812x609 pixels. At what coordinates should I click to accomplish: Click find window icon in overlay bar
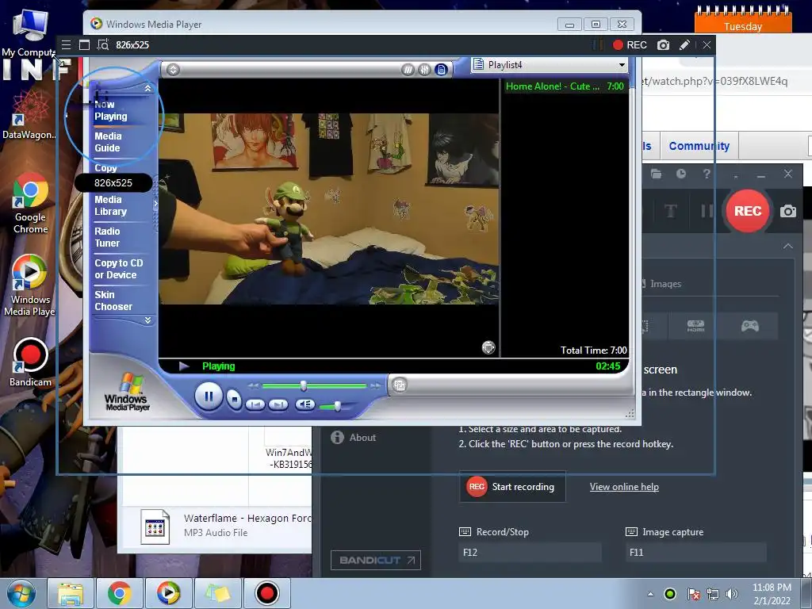pos(103,45)
